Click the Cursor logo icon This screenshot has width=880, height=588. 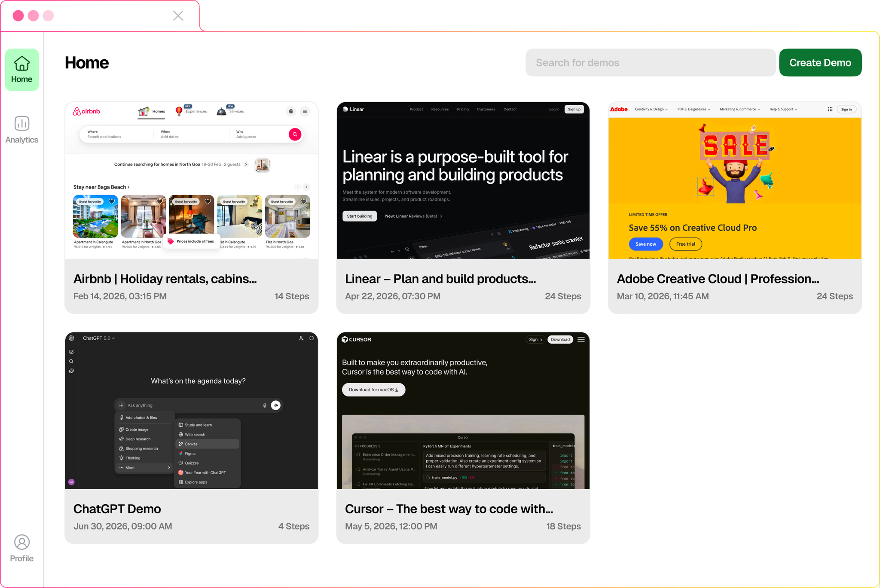coord(345,339)
